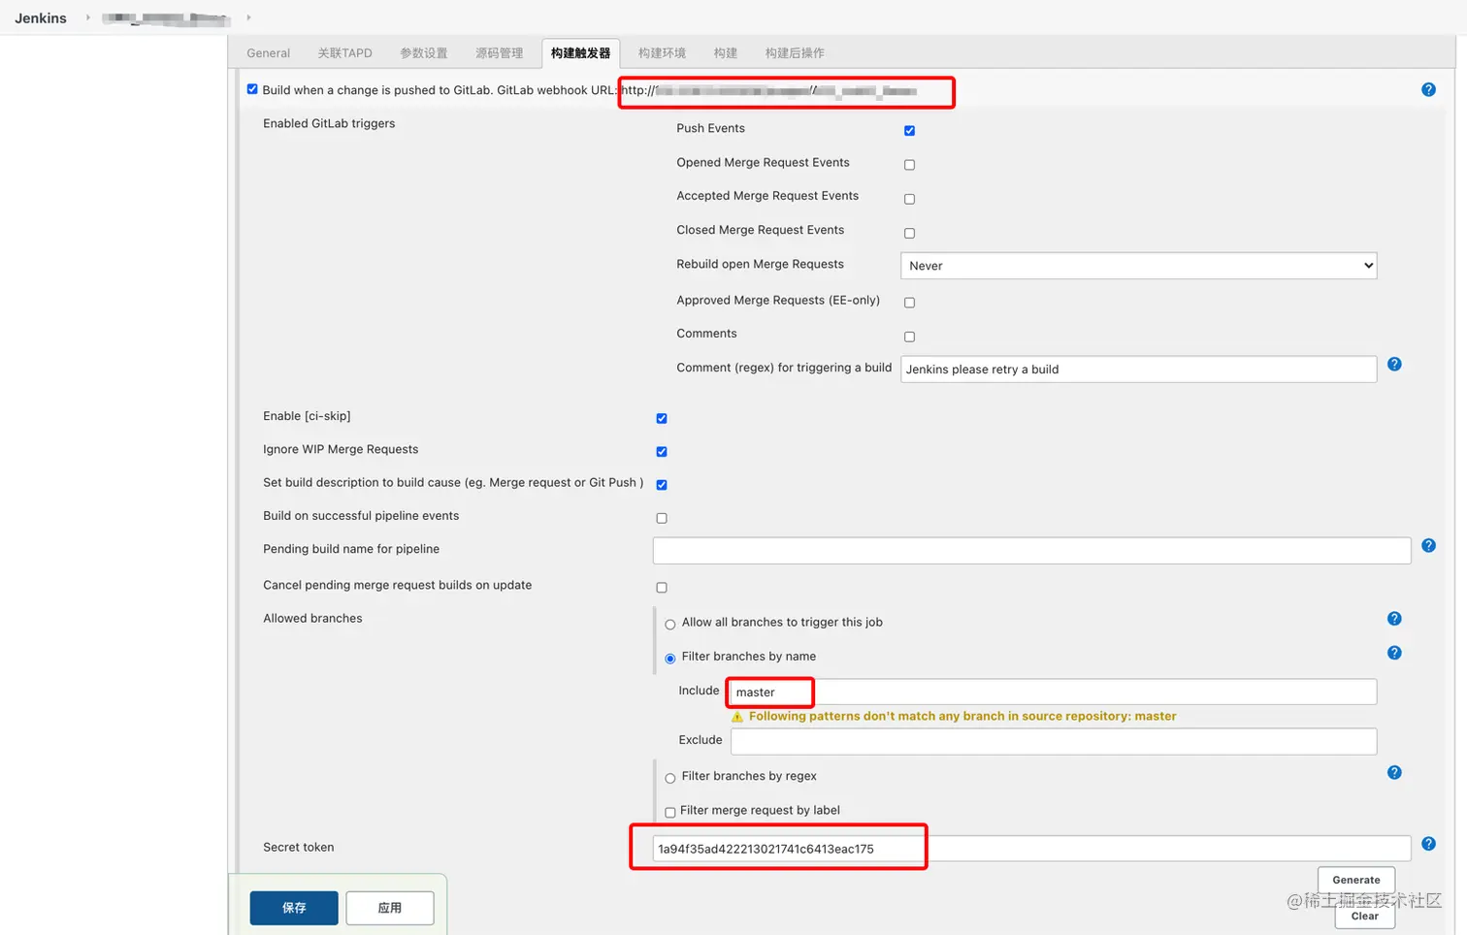This screenshot has width=1467, height=935.
Task: Select the 构建触发器 tab
Action: click(x=580, y=53)
